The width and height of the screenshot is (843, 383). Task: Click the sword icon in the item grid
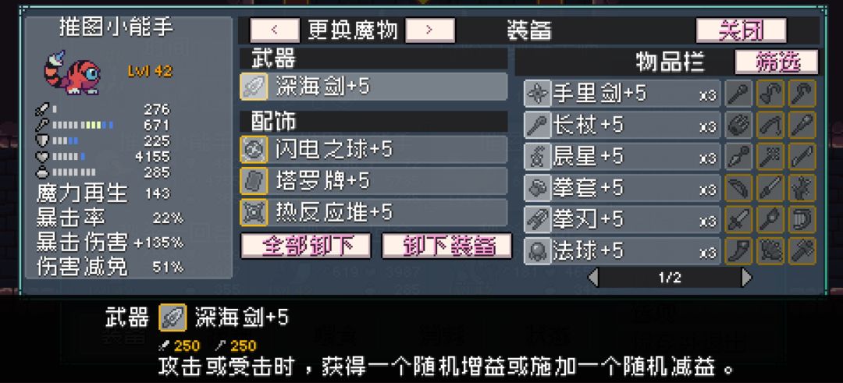(738, 219)
